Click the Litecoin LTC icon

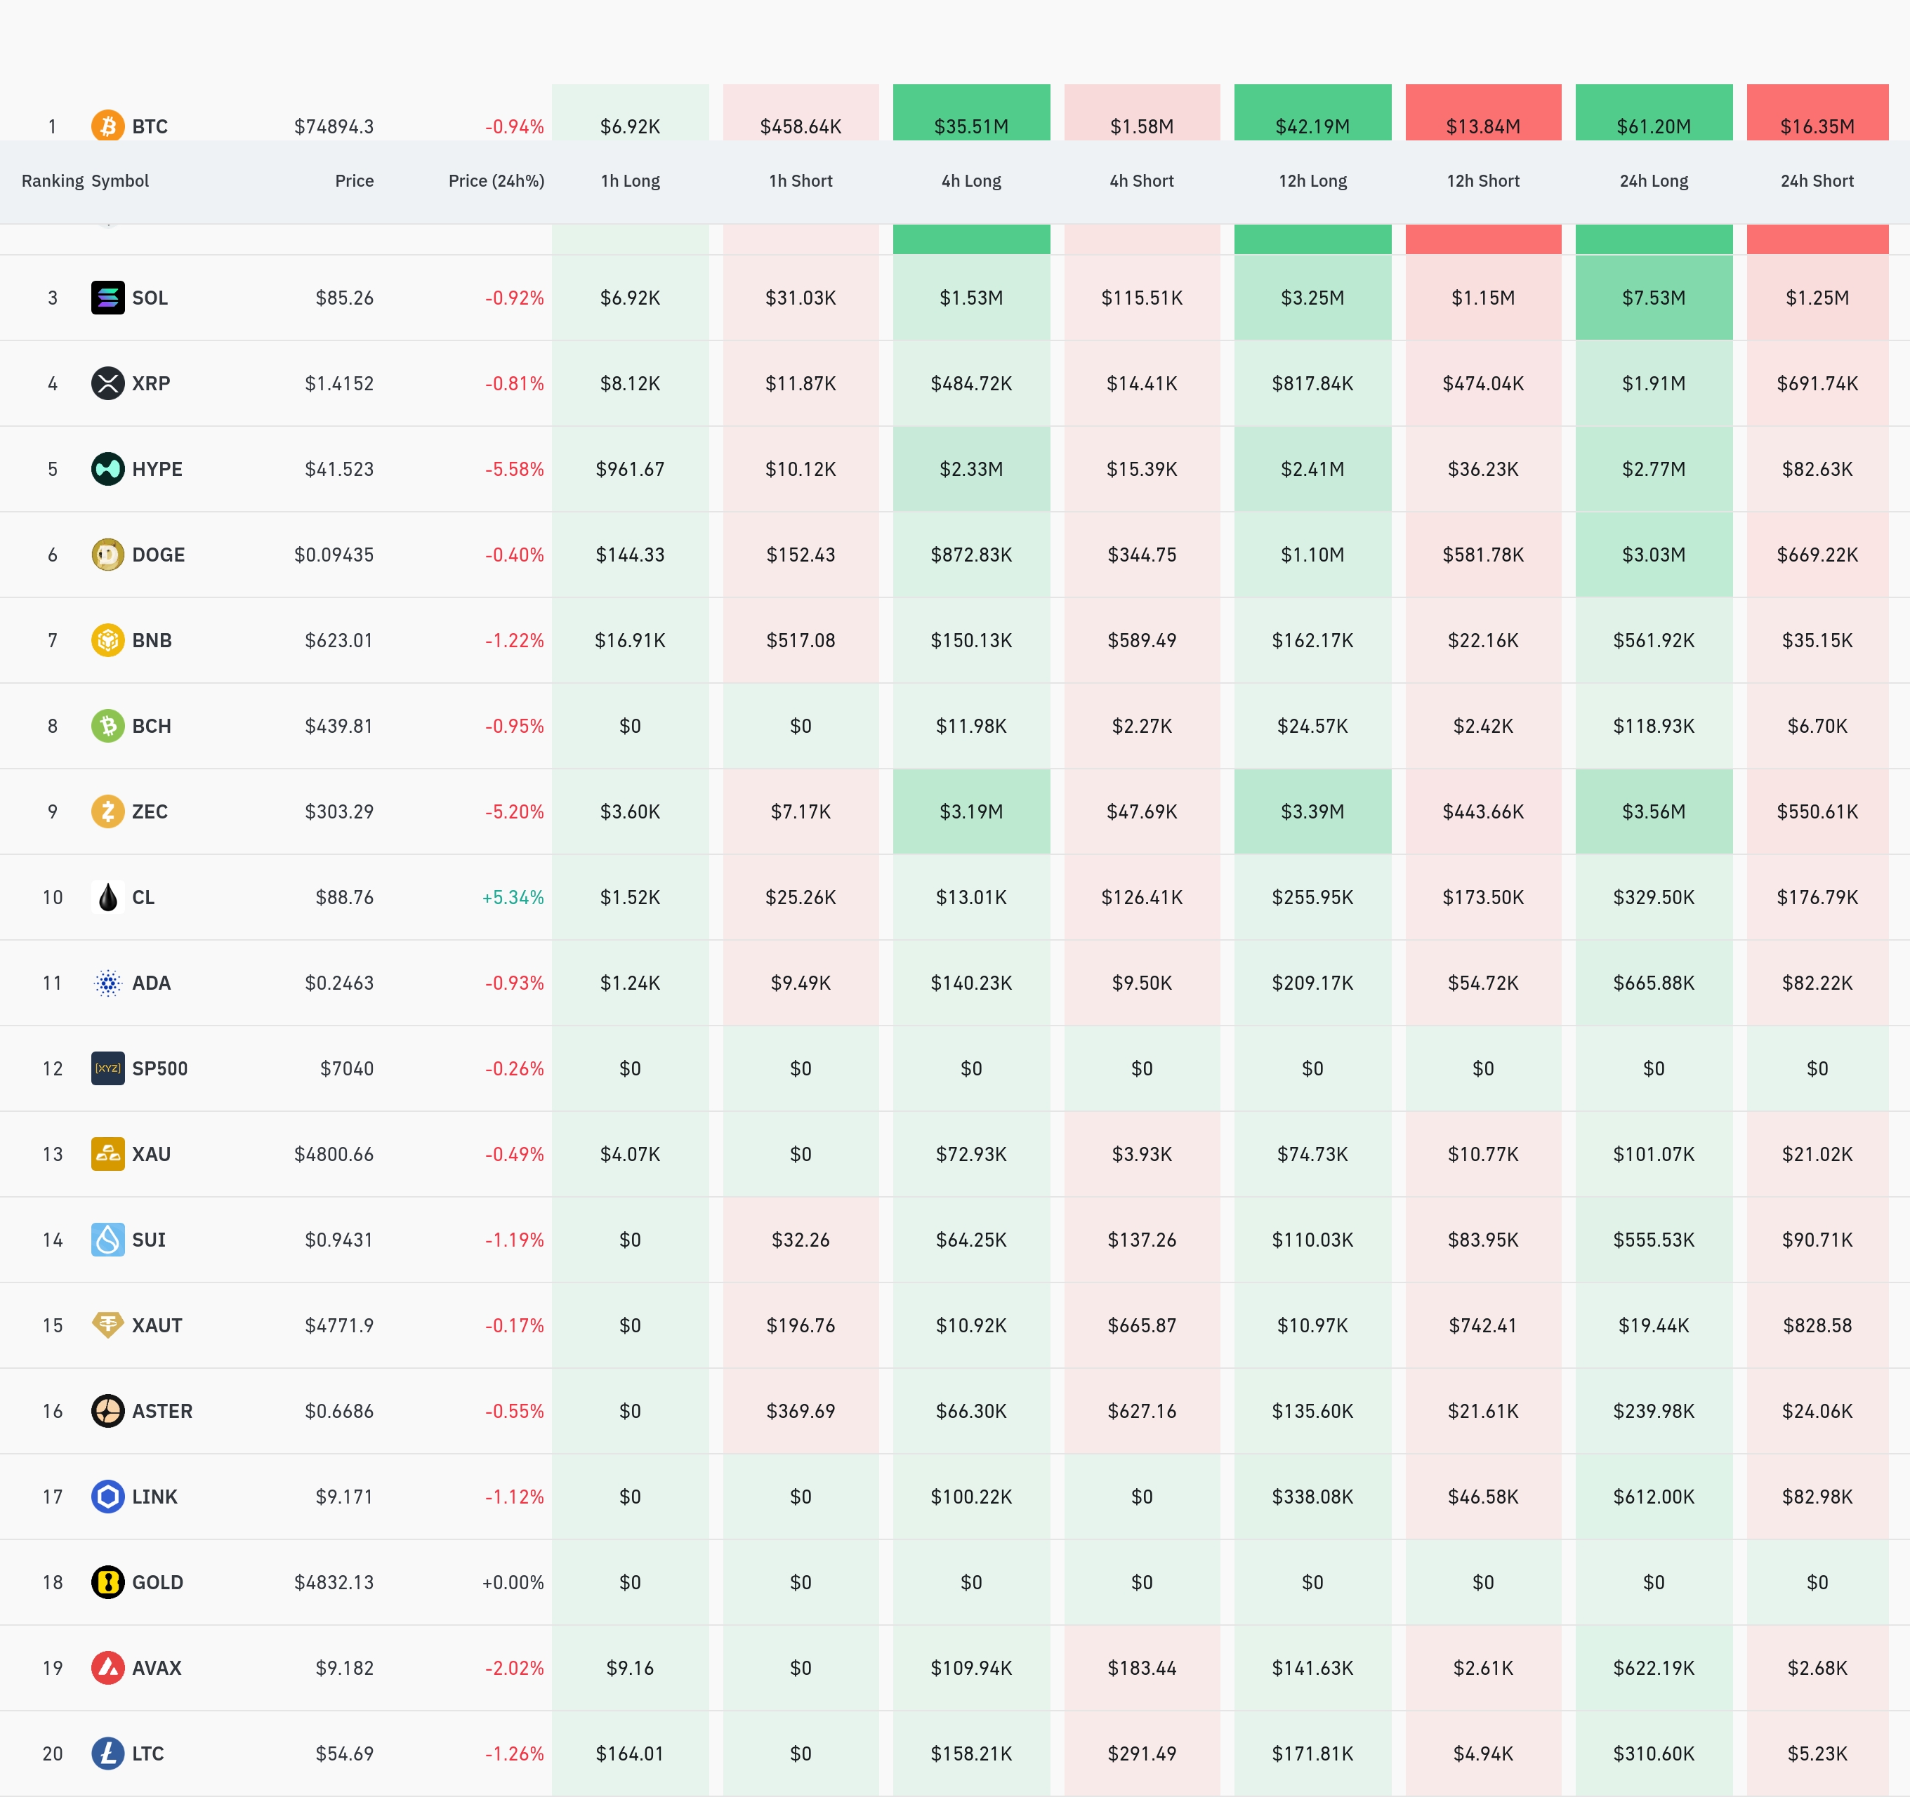pos(107,1753)
